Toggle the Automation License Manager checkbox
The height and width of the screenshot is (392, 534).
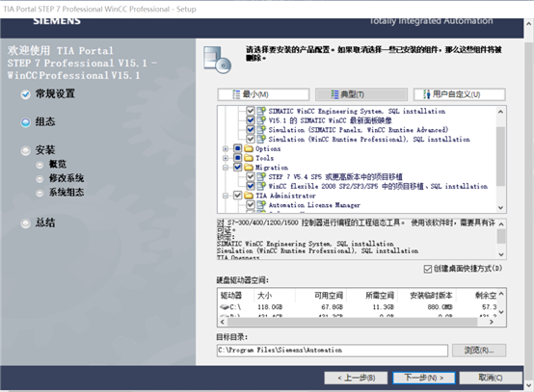point(251,204)
